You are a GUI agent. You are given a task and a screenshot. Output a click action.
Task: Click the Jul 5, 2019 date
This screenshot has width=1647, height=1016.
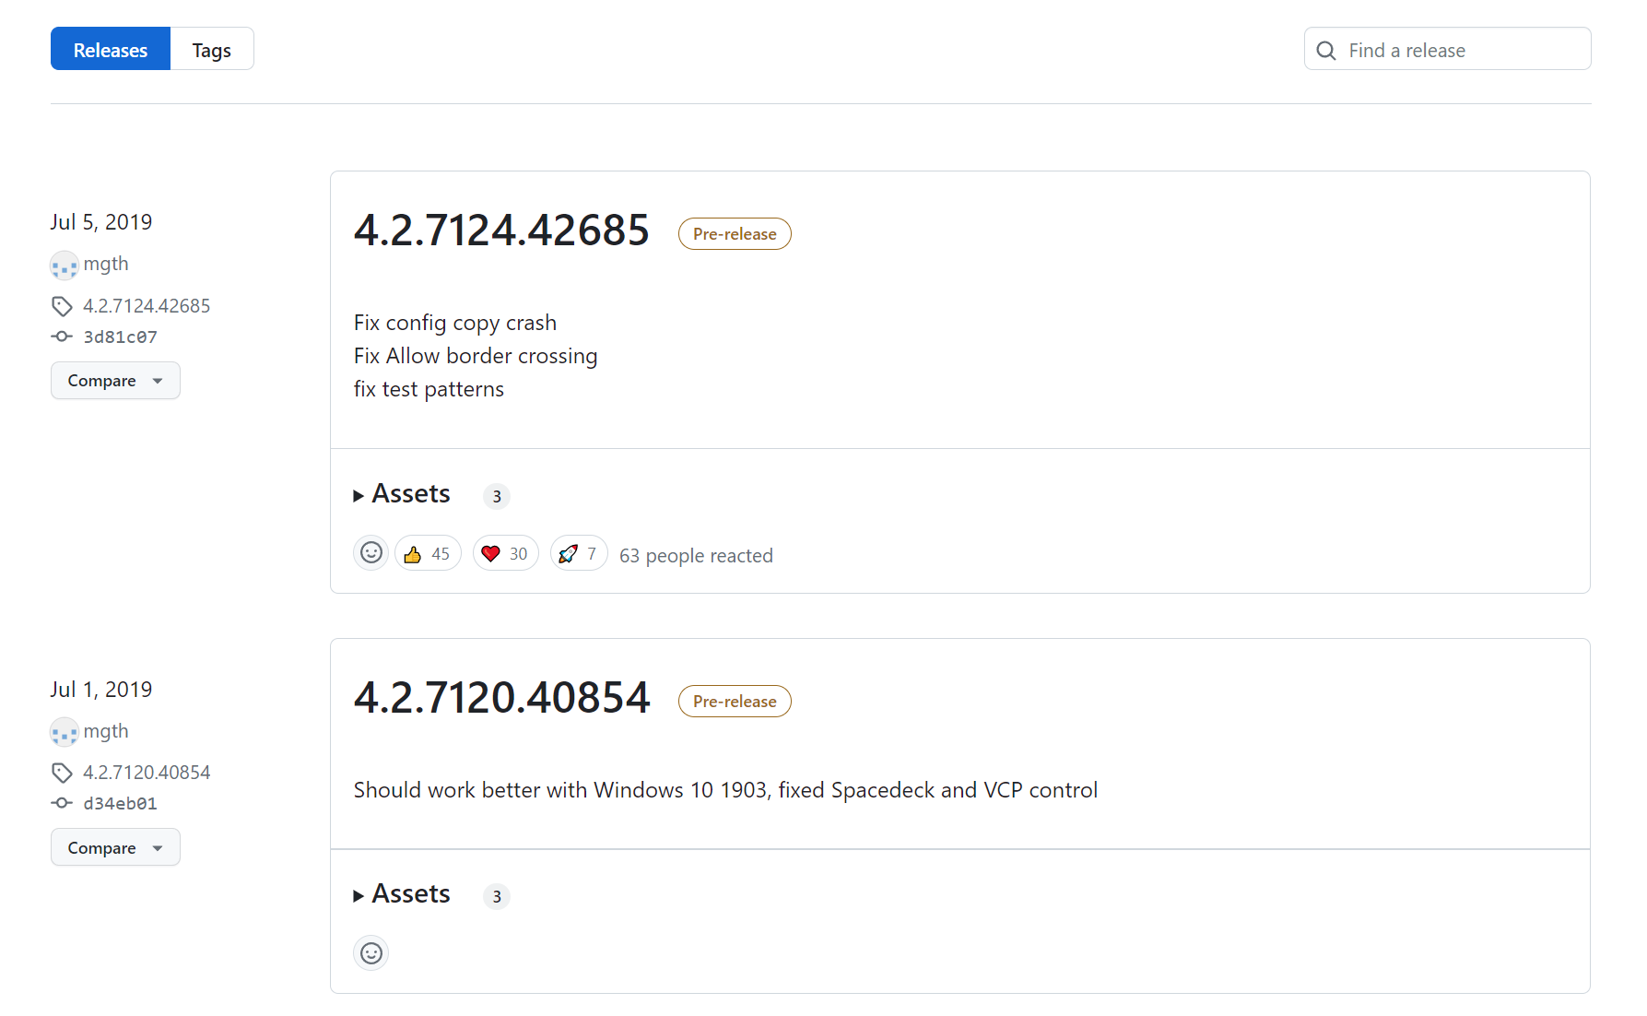[101, 222]
